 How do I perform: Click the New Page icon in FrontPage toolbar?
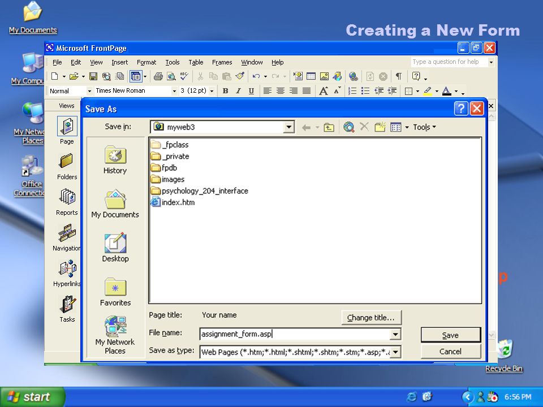(x=55, y=76)
